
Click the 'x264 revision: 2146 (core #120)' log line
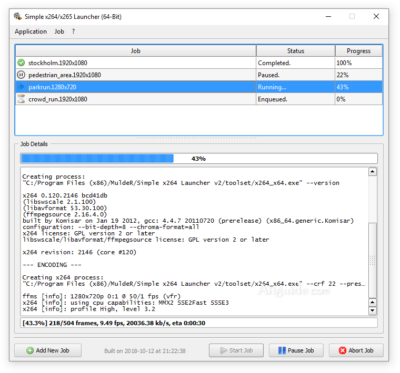[79, 252]
